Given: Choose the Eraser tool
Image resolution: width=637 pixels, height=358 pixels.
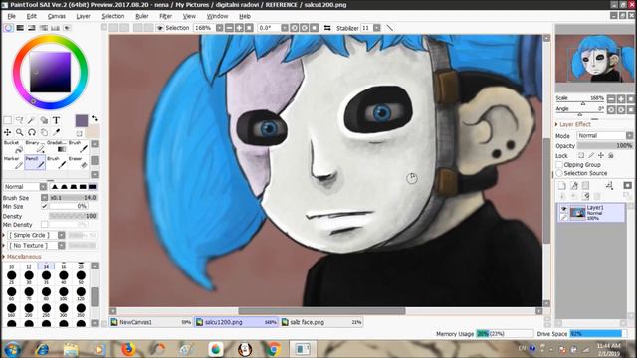Looking at the screenshot, I should [x=78, y=162].
